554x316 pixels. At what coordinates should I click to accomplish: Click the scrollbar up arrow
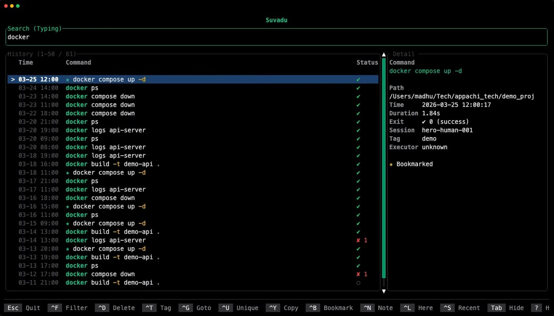tap(383, 55)
